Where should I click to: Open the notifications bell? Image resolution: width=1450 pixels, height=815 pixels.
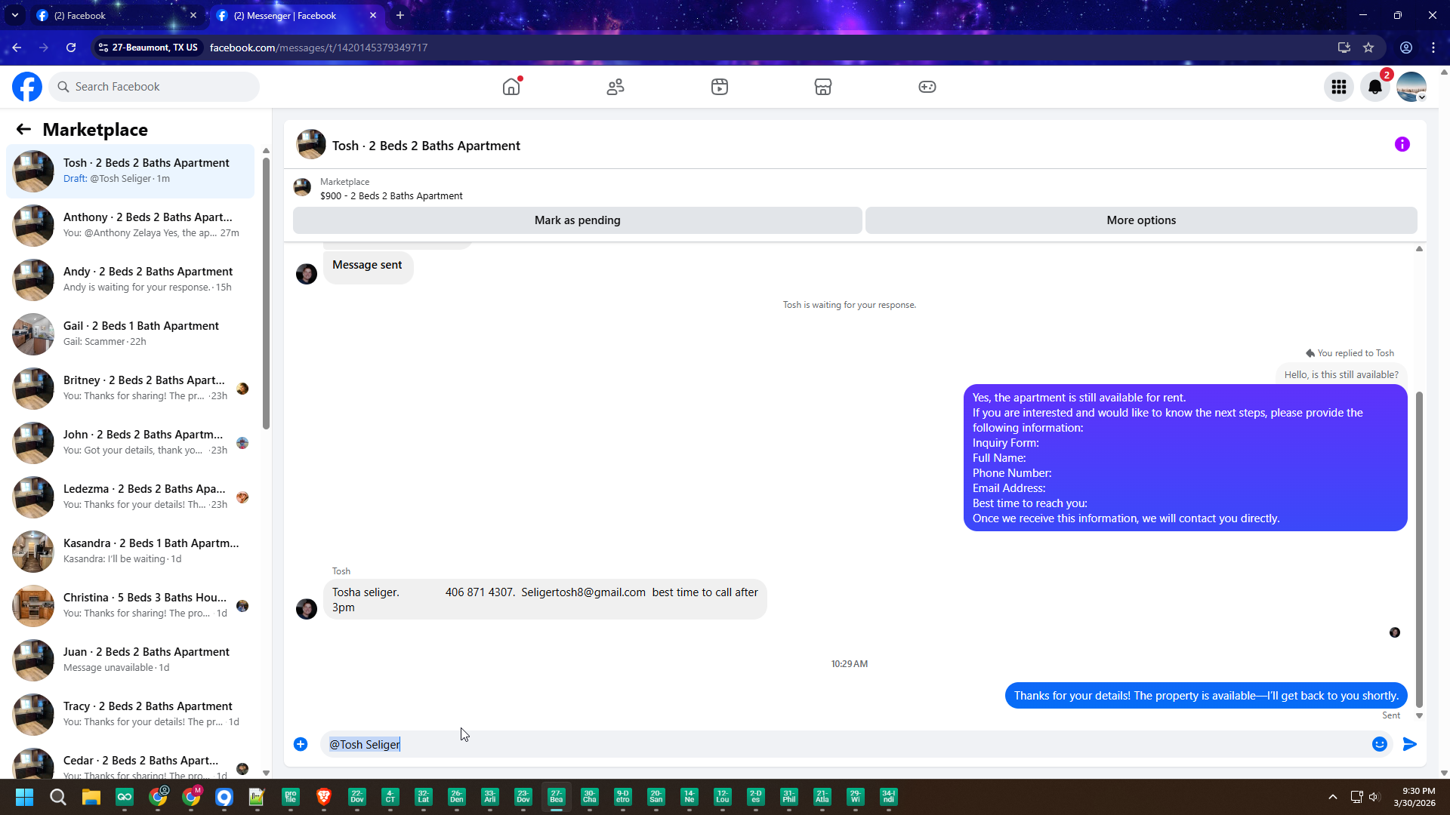[x=1375, y=87]
